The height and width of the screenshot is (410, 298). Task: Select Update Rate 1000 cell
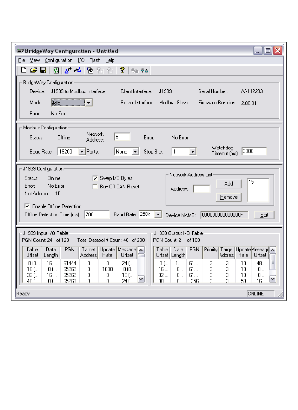tap(107, 269)
